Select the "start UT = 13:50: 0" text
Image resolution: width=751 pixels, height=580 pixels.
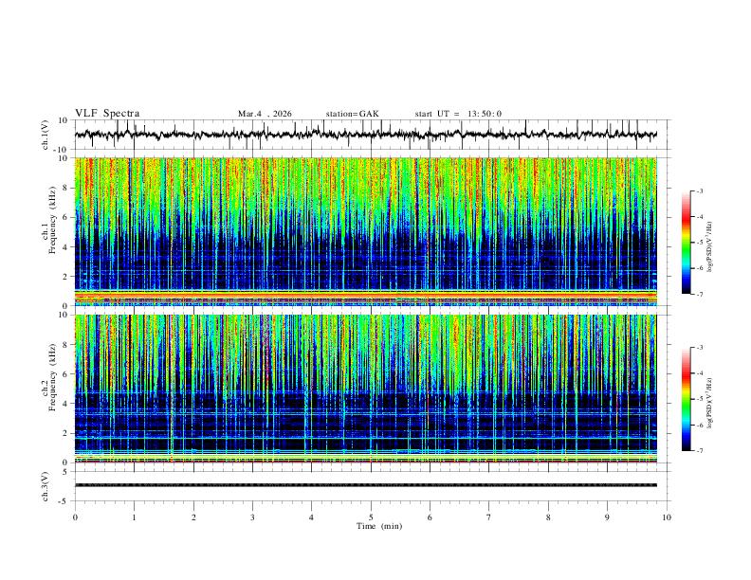(458, 114)
